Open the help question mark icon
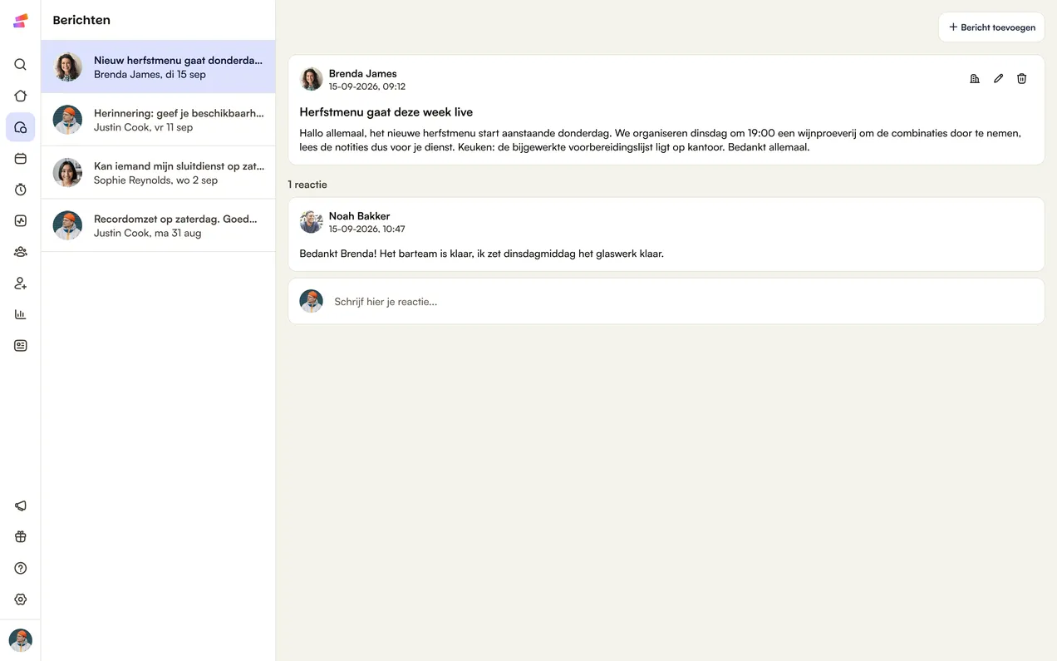Viewport: 1057px width, 661px height. click(21, 568)
